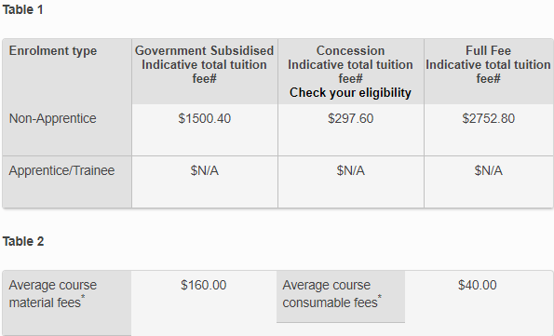Open the Check your eligibility link
The image size is (554, 336).
350,93
